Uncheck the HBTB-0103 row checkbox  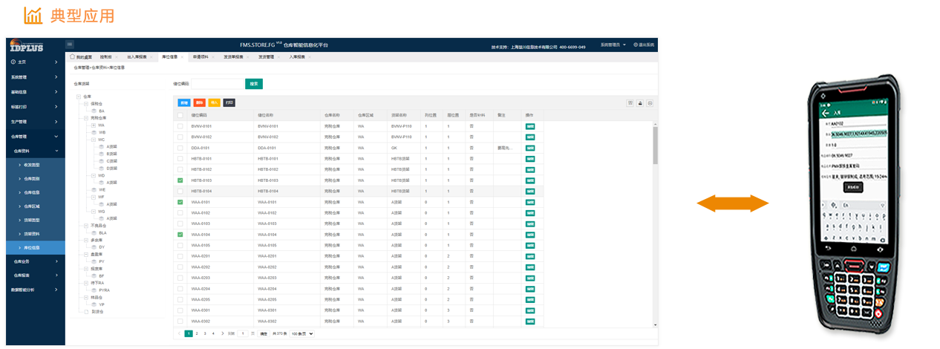180,180
